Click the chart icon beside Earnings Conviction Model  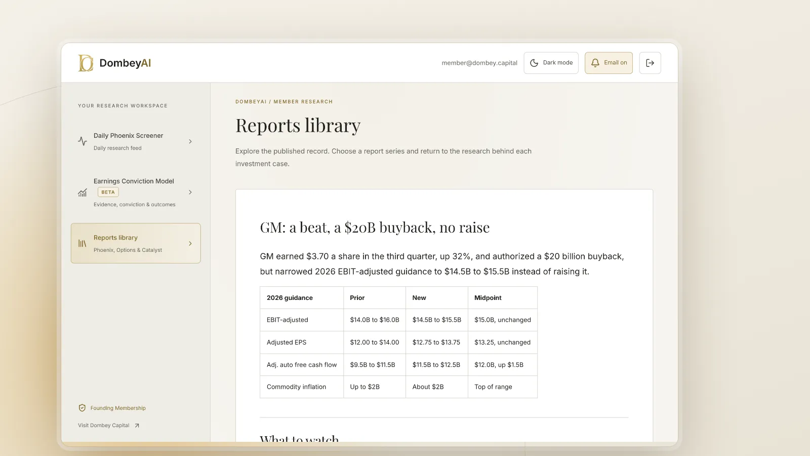(83, 193)
